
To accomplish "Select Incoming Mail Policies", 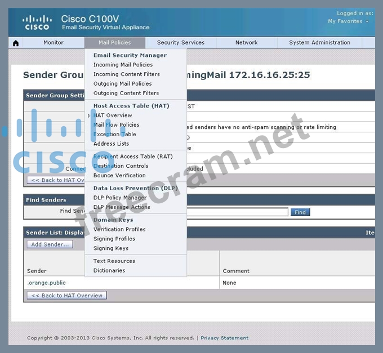I will click(123, 65).
